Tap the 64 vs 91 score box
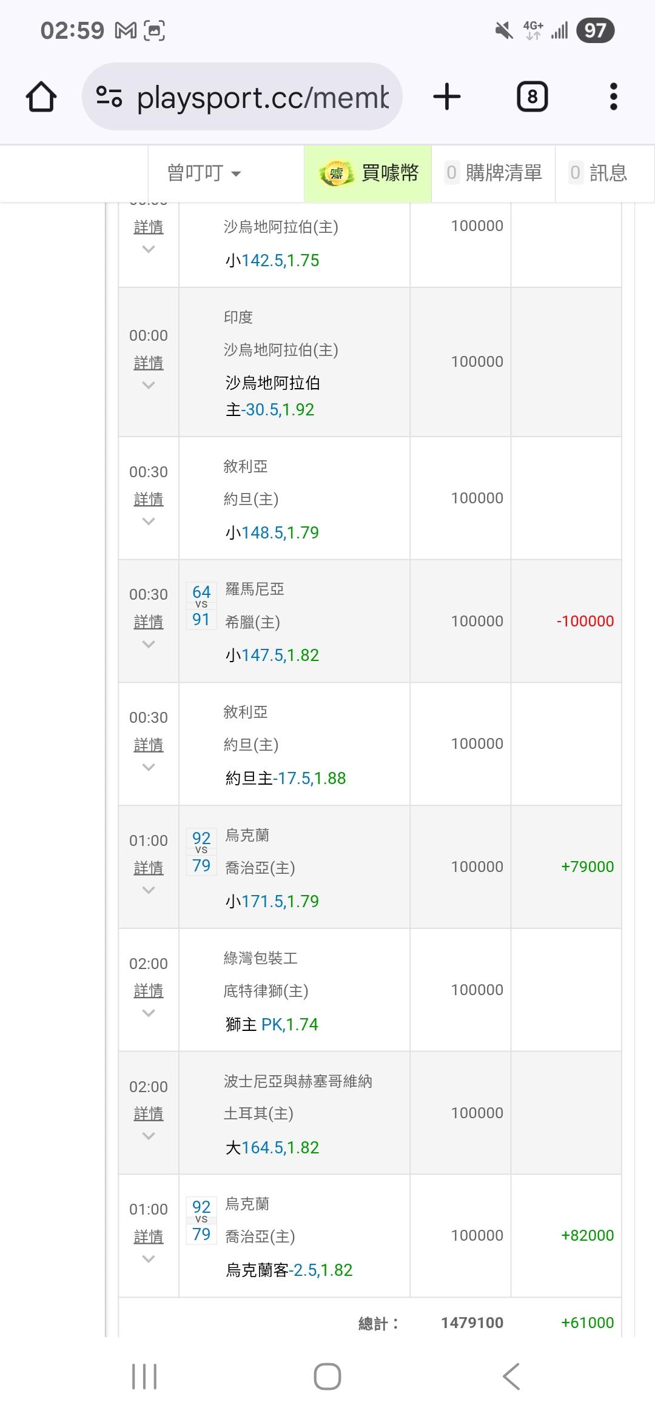 [x=201, y=606]
